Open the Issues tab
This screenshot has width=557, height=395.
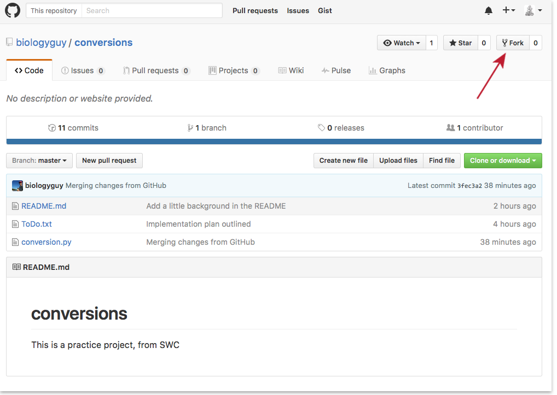click(83, 70)
